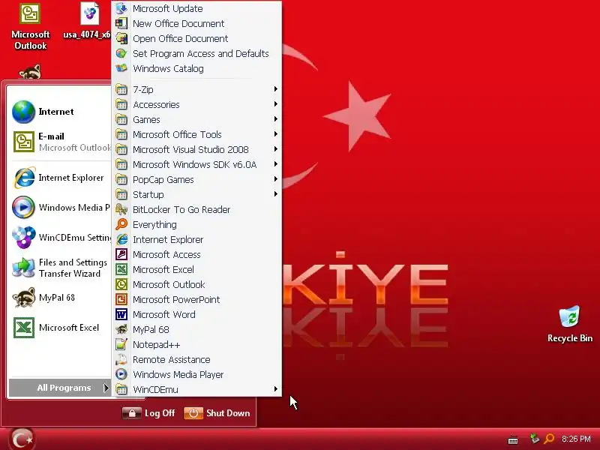Image resolution: width=600 pixels, height=450 pixels.
Task: Launch BitLocker To Go Reader icon
Action: [x=121, y=209]
